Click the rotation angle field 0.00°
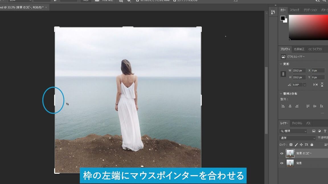Screen dimensions: 328x184 (298, 85)
